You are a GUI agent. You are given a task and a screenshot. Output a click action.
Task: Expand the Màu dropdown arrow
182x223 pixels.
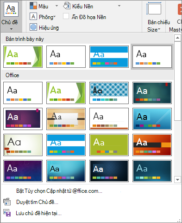57,6
